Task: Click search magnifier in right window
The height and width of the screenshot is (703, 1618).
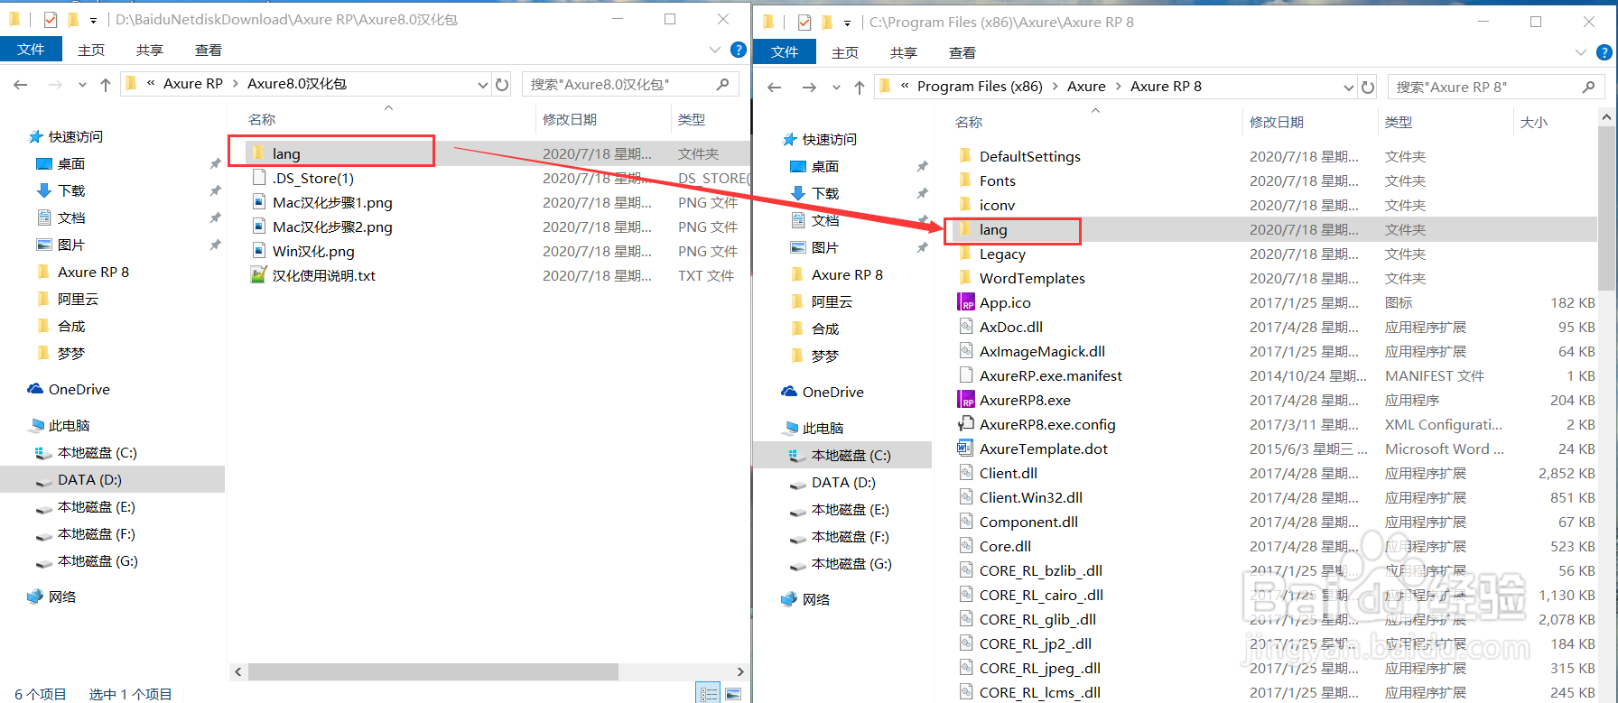Action: (x=1588, y=87)
